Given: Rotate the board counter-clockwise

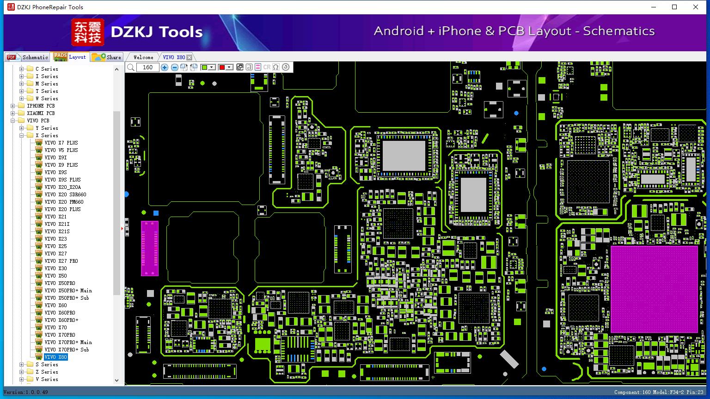Looking at the screenshot, I should 194,67.
